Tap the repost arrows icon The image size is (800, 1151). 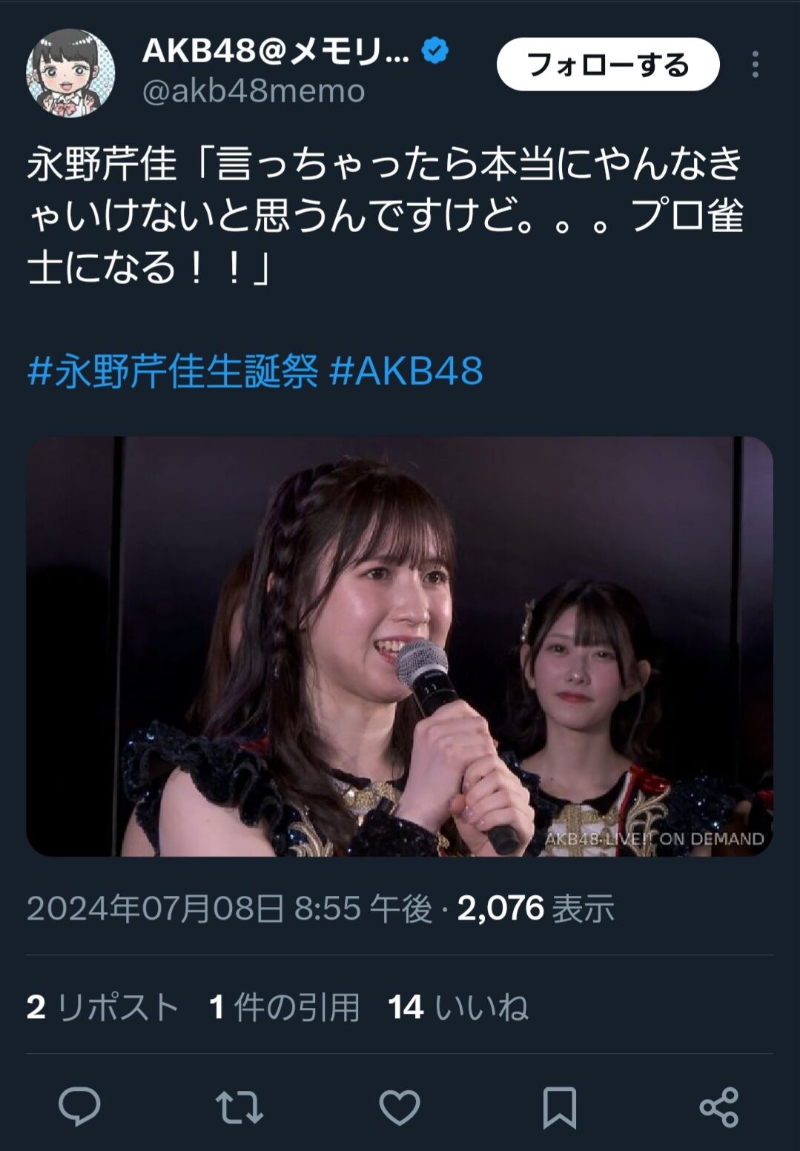[x=239, y=1107]
